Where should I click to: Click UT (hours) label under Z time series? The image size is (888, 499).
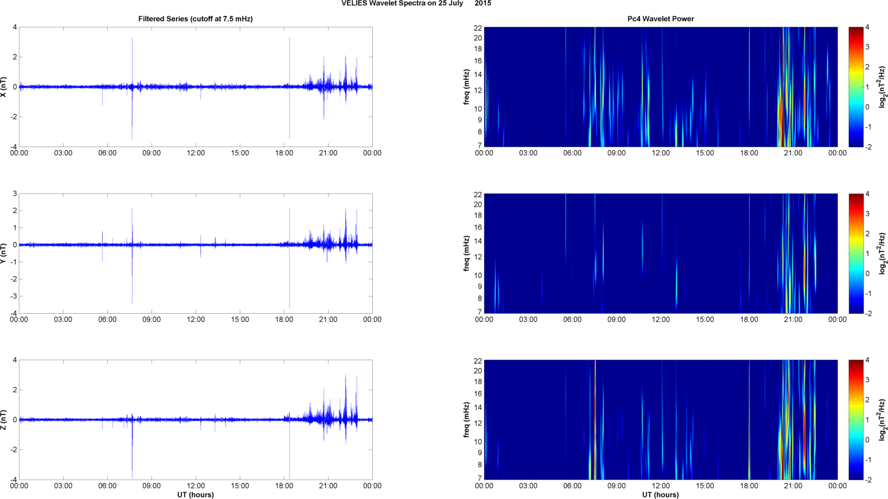coord(195,495)
